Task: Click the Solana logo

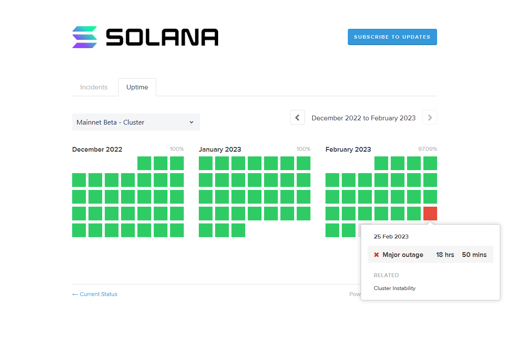Action: click(x=145, y=37)
